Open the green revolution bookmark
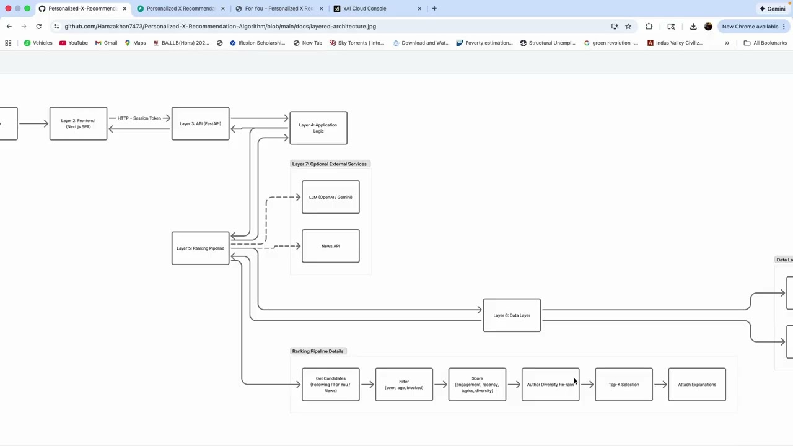This screenshot has width=793, height=446. tap(611, 43)
